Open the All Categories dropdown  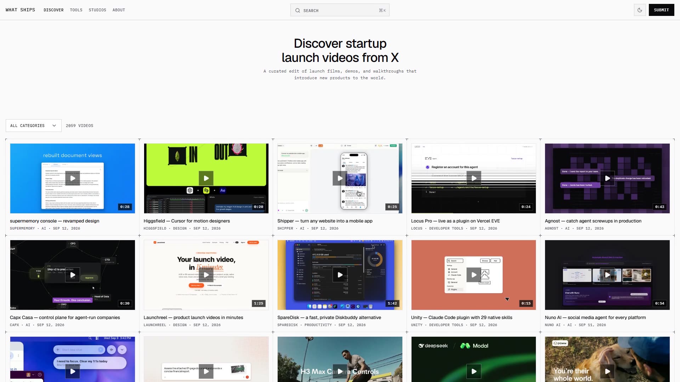coord(34,126)
